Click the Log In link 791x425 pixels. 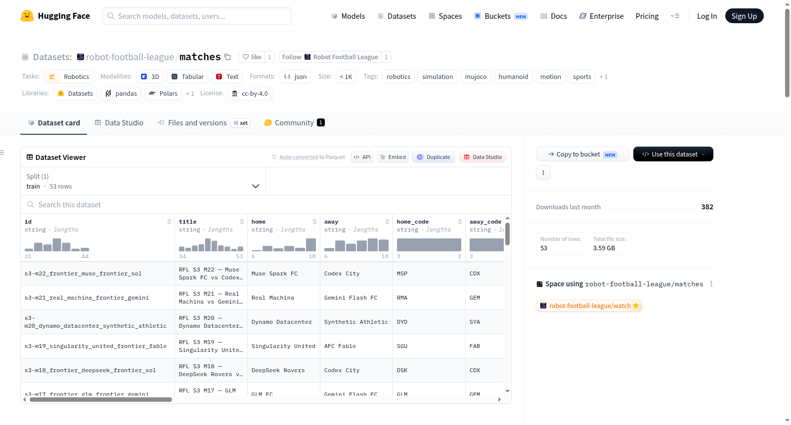[x=707, y=16]
